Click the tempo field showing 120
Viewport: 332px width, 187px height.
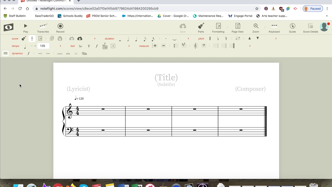pos(43,46)
